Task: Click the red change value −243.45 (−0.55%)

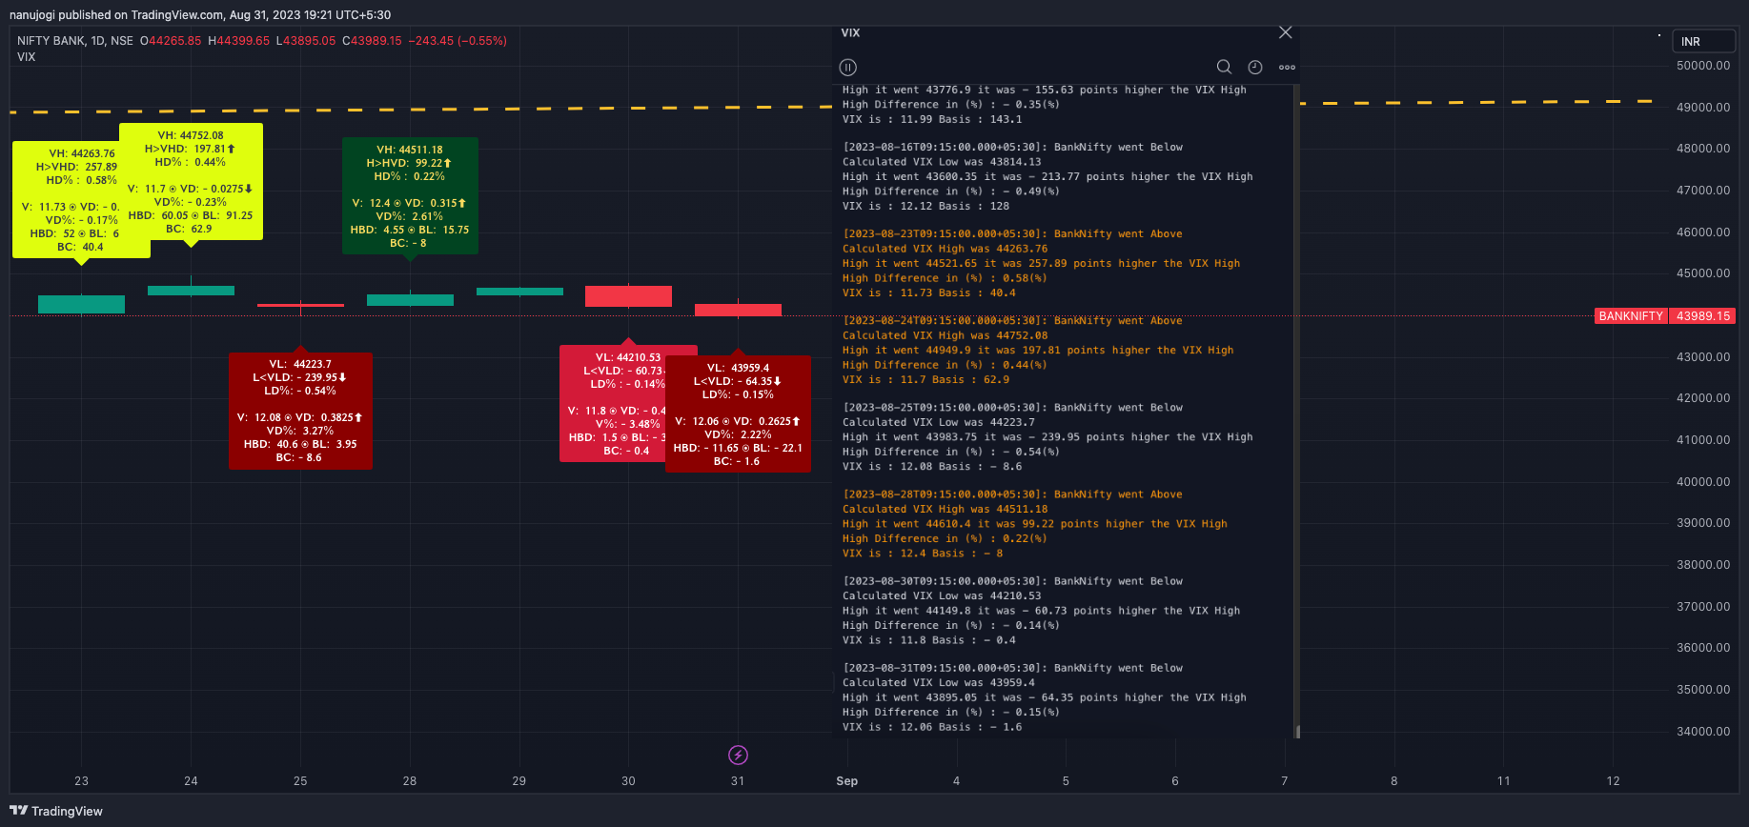Action: [x=458, y=41]
